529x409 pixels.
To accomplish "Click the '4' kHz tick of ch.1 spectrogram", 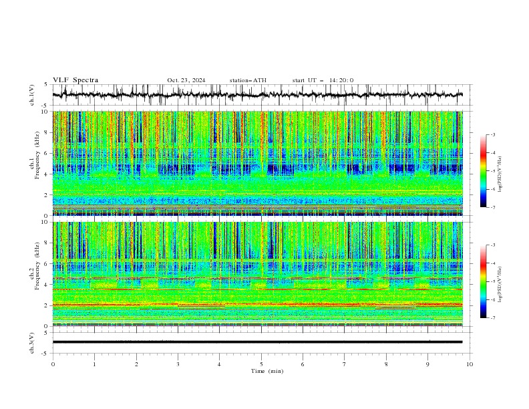I will pyautogui.click(x=47, y=174).
